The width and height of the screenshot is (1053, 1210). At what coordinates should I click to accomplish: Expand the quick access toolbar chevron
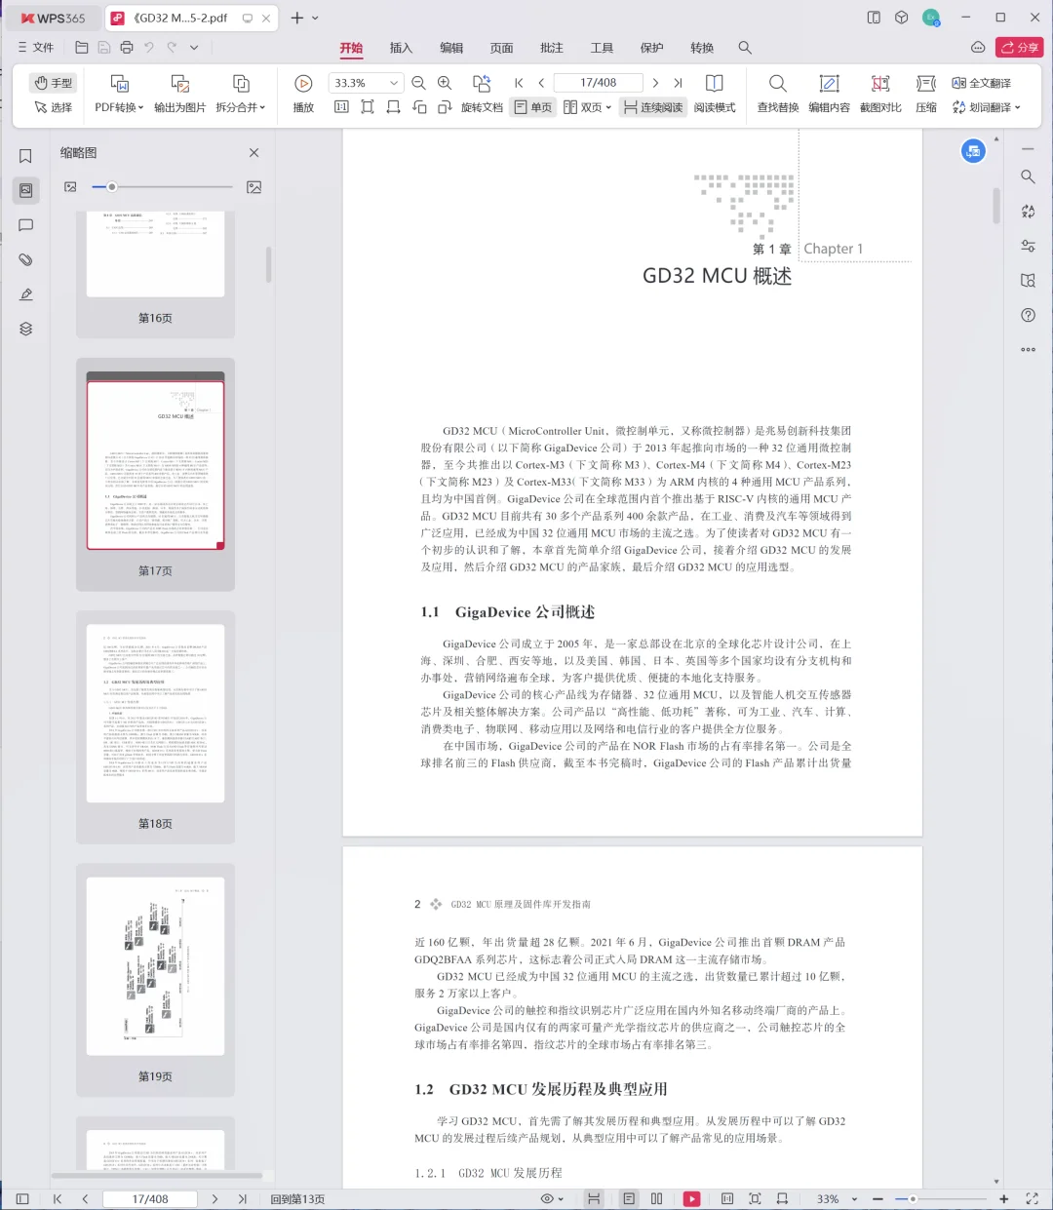coord(194,47)
